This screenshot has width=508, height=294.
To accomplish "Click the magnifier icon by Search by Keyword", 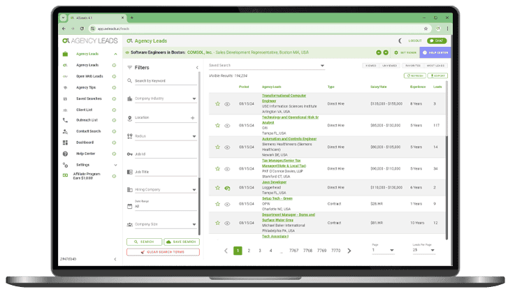I will tap(129, 80).
